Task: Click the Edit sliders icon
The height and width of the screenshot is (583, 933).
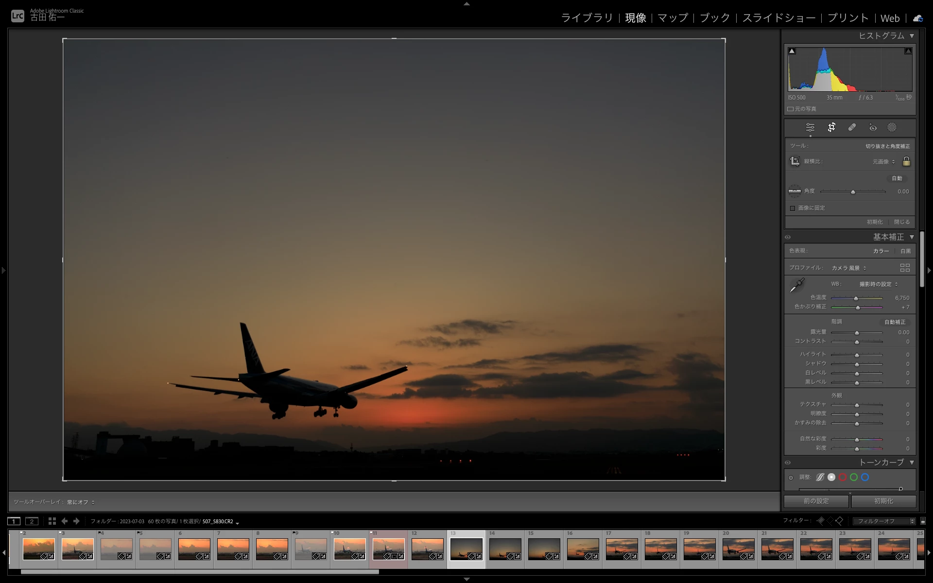Action: point(810,127)
